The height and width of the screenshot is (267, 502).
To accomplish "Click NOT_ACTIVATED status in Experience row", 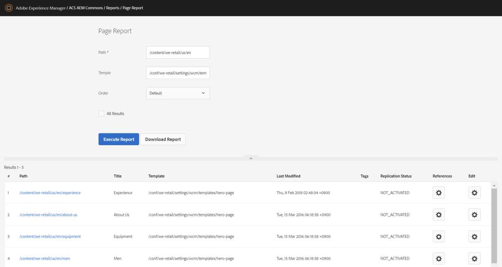I will 395,193.
